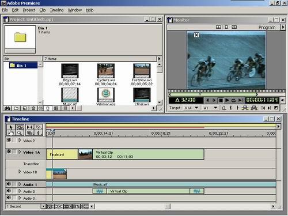This screenshot has height=216, width=288.
Task: Open the Window menu
Action: tap(75, 10)
